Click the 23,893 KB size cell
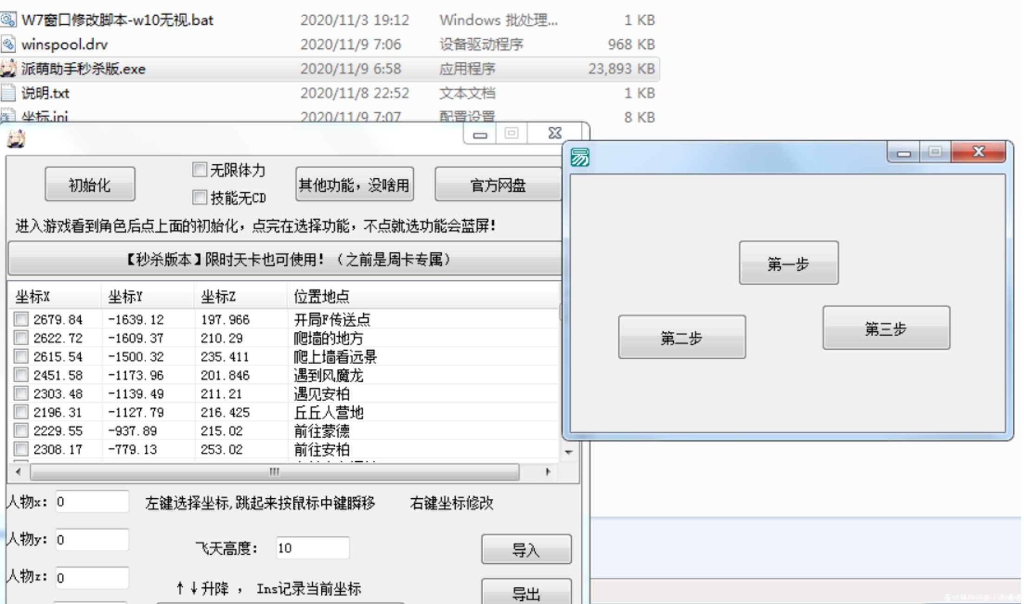This screenshot has height=604, width=1024. click(x=622, y=69)
